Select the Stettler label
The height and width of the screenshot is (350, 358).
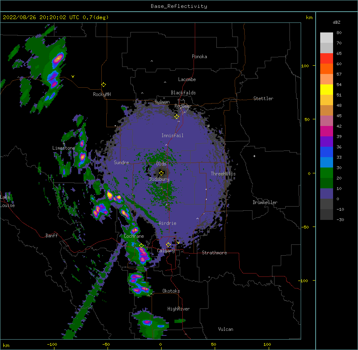point(263,99)
